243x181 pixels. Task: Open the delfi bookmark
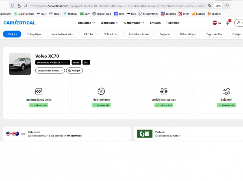[119, 14]
